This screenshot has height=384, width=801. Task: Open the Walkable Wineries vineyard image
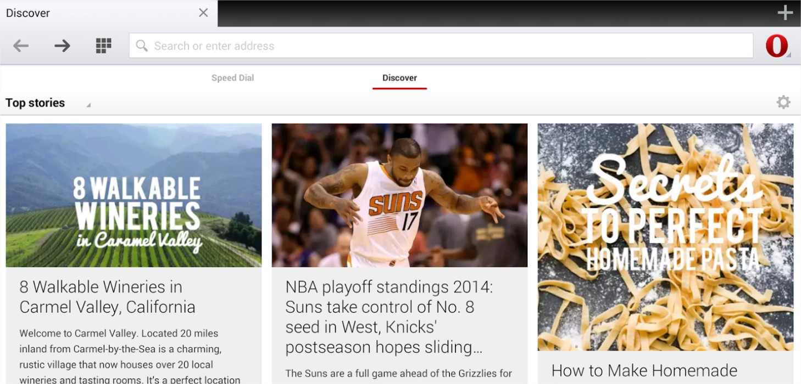(x=133, y=195)
